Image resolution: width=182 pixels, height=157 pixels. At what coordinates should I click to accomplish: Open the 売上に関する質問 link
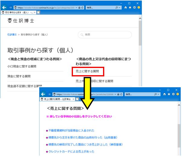(87, 71)
